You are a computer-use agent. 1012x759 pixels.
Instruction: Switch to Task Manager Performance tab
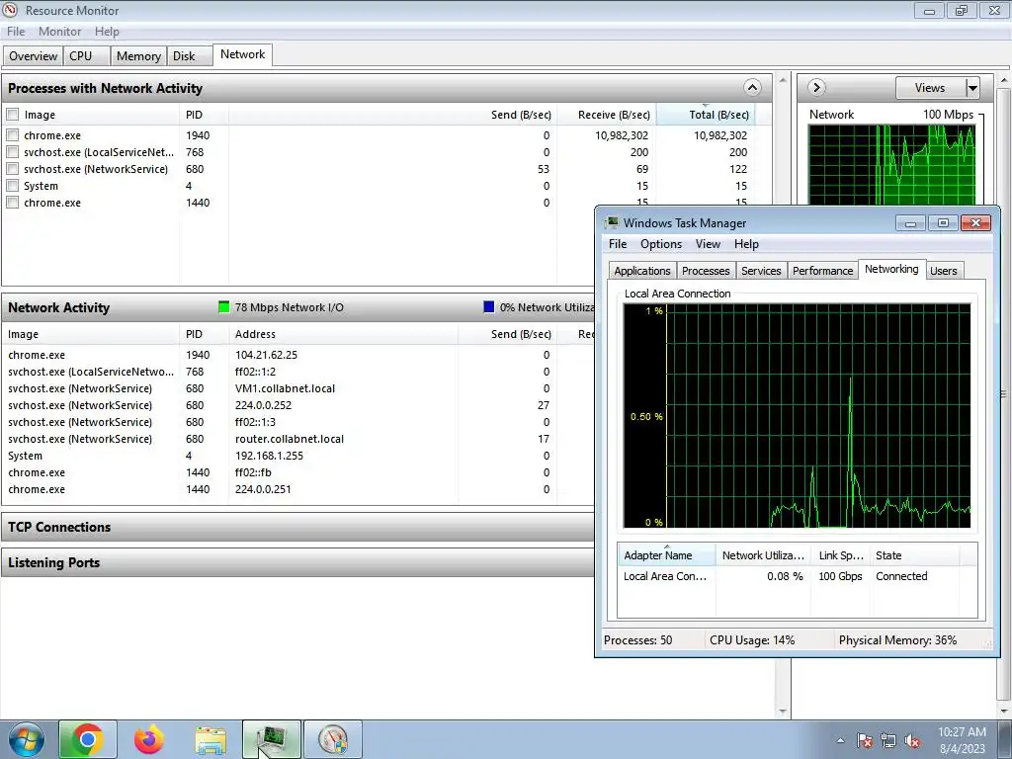pos(823,271)
